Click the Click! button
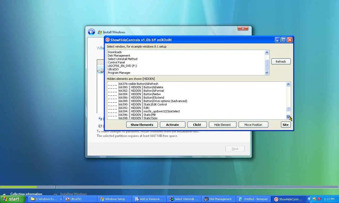 (x=197, y=125)
